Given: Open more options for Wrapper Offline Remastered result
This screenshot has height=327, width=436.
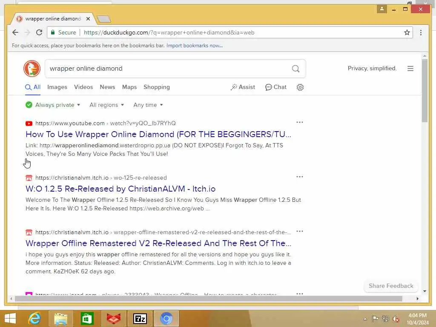Looking at the screenshot, I should tap(299, 231).
